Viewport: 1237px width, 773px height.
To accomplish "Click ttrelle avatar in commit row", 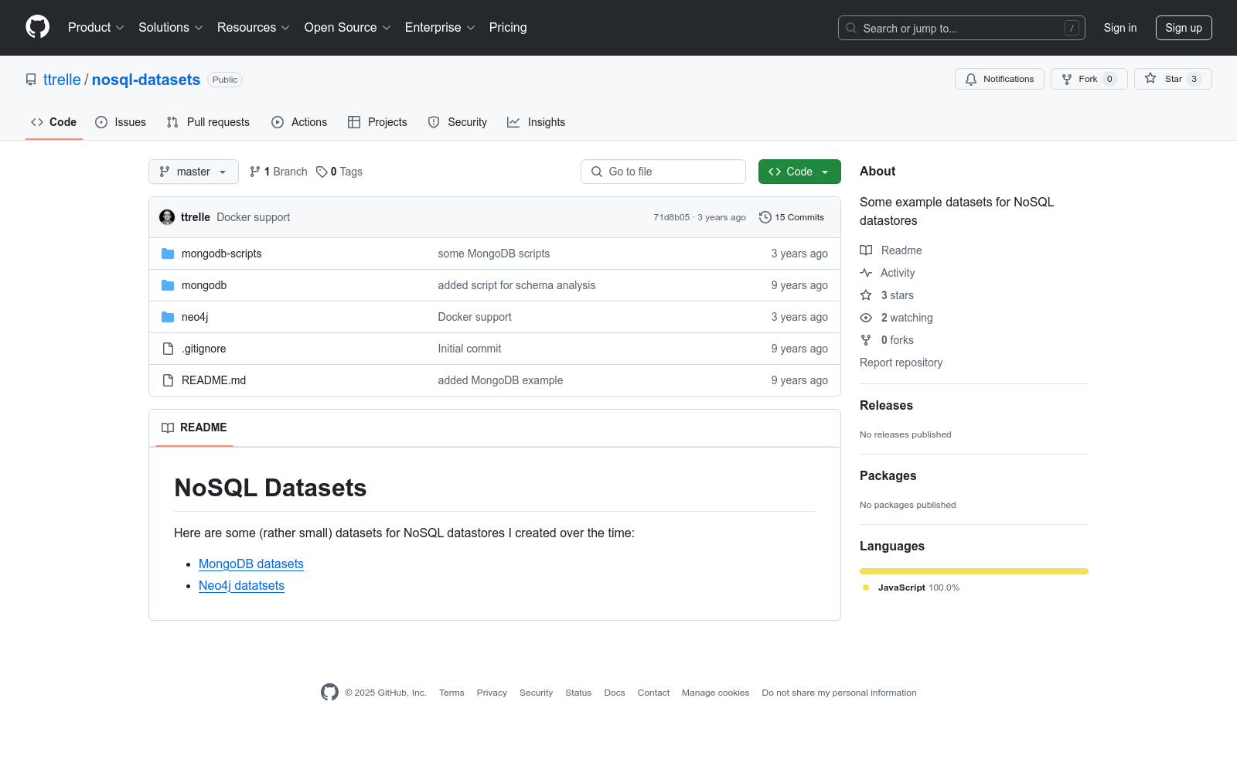I will coord(167,217).
